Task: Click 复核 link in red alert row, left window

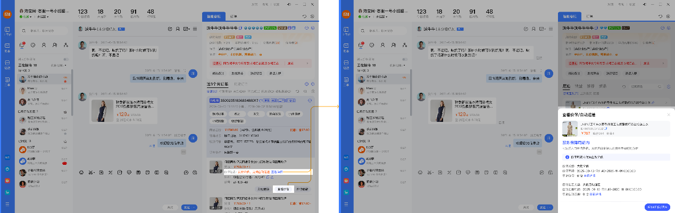Action: (290, 63)
